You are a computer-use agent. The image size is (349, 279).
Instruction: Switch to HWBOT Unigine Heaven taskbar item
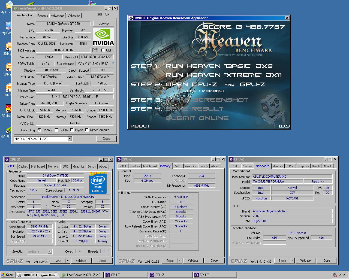37,275
